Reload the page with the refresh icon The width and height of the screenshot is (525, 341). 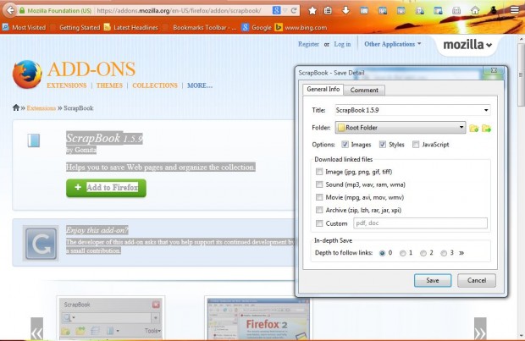pyautogui.click(x=294, y=11)
